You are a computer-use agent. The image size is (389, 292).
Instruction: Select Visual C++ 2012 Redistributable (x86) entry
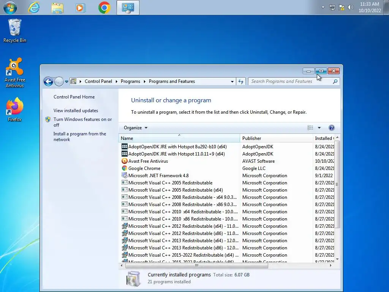pyautogui.click(x=183, y=233)
